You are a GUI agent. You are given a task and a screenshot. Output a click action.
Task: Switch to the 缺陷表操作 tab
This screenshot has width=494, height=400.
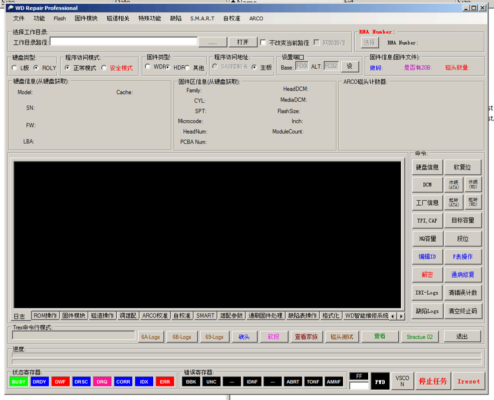click(x=303, y=315)
